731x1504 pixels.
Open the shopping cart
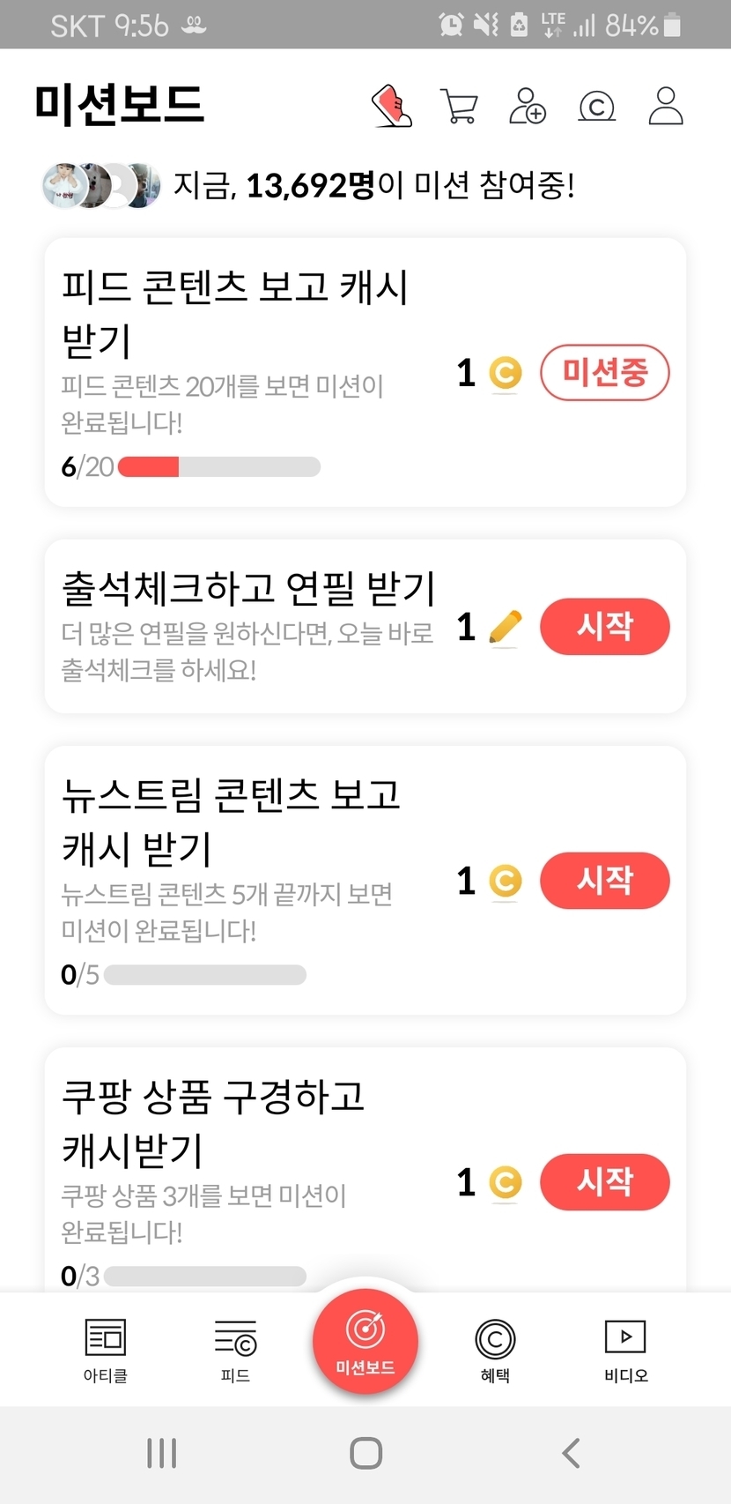coord(459,107)
